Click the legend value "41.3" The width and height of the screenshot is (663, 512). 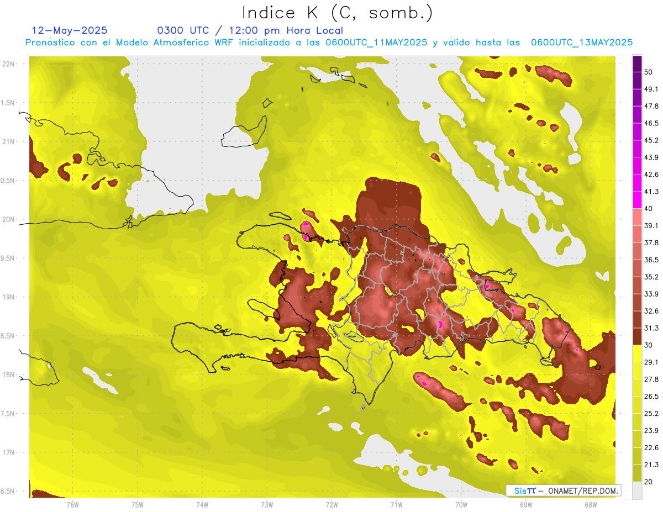coord(651,192)
